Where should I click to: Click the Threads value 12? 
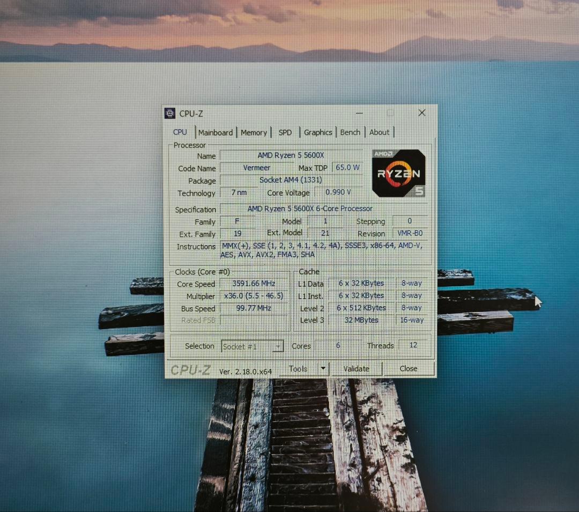[x=413, y=345]
